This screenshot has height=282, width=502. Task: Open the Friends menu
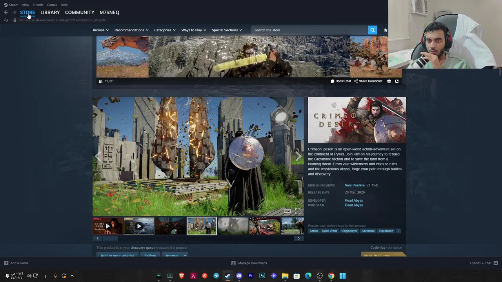[x=38, y=5]
